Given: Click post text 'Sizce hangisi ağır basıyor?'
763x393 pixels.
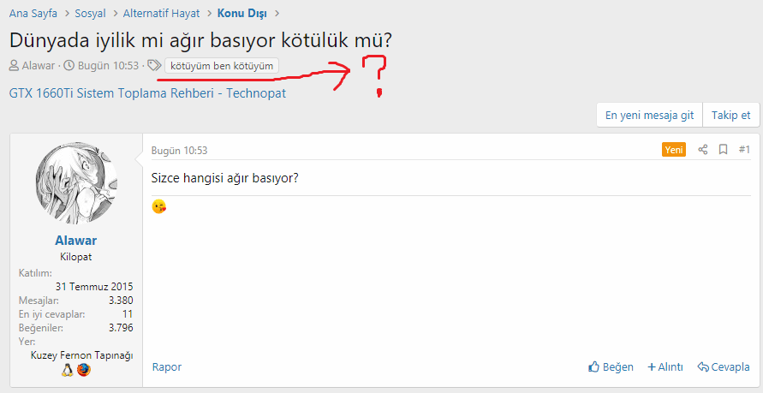Looking at the screenshot, I should click(225, 178).
